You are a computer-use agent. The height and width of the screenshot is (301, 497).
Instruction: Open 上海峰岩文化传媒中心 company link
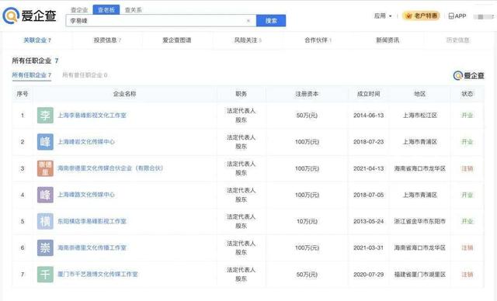tap(86, 142)
